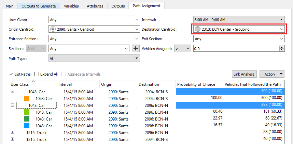This screenshot has width=293, height=144.
Task: Uncheck the List Paths checkbox
Action: tap(11, 74)
